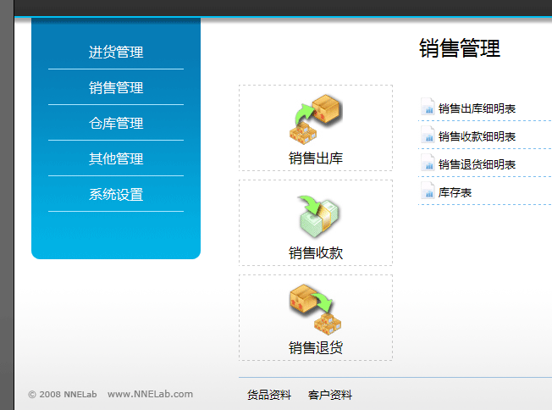Click the 销售出库 boxes icon

click(x=316, y=119)
